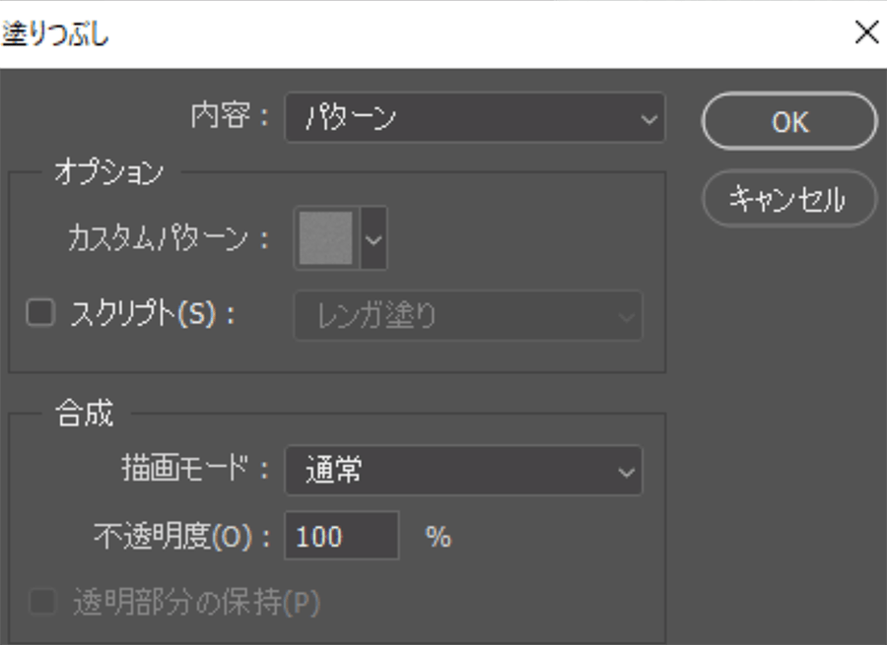Click the 不透明度 input field showing 100
The height and width of the screenshot is (645, 887).
[341, 537]
